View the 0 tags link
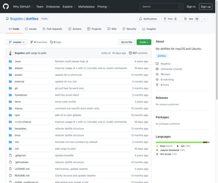The height and width of the screenshot is (183, 218). click(x=56, y=42)
